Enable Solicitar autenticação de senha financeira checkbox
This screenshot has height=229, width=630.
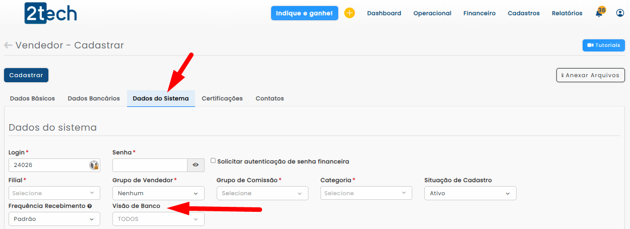point(213,161)
